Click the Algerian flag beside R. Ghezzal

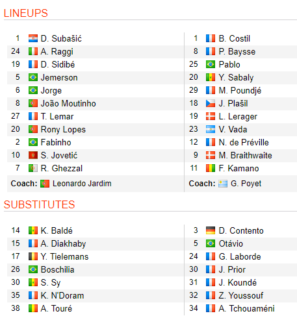pos(33,168)
